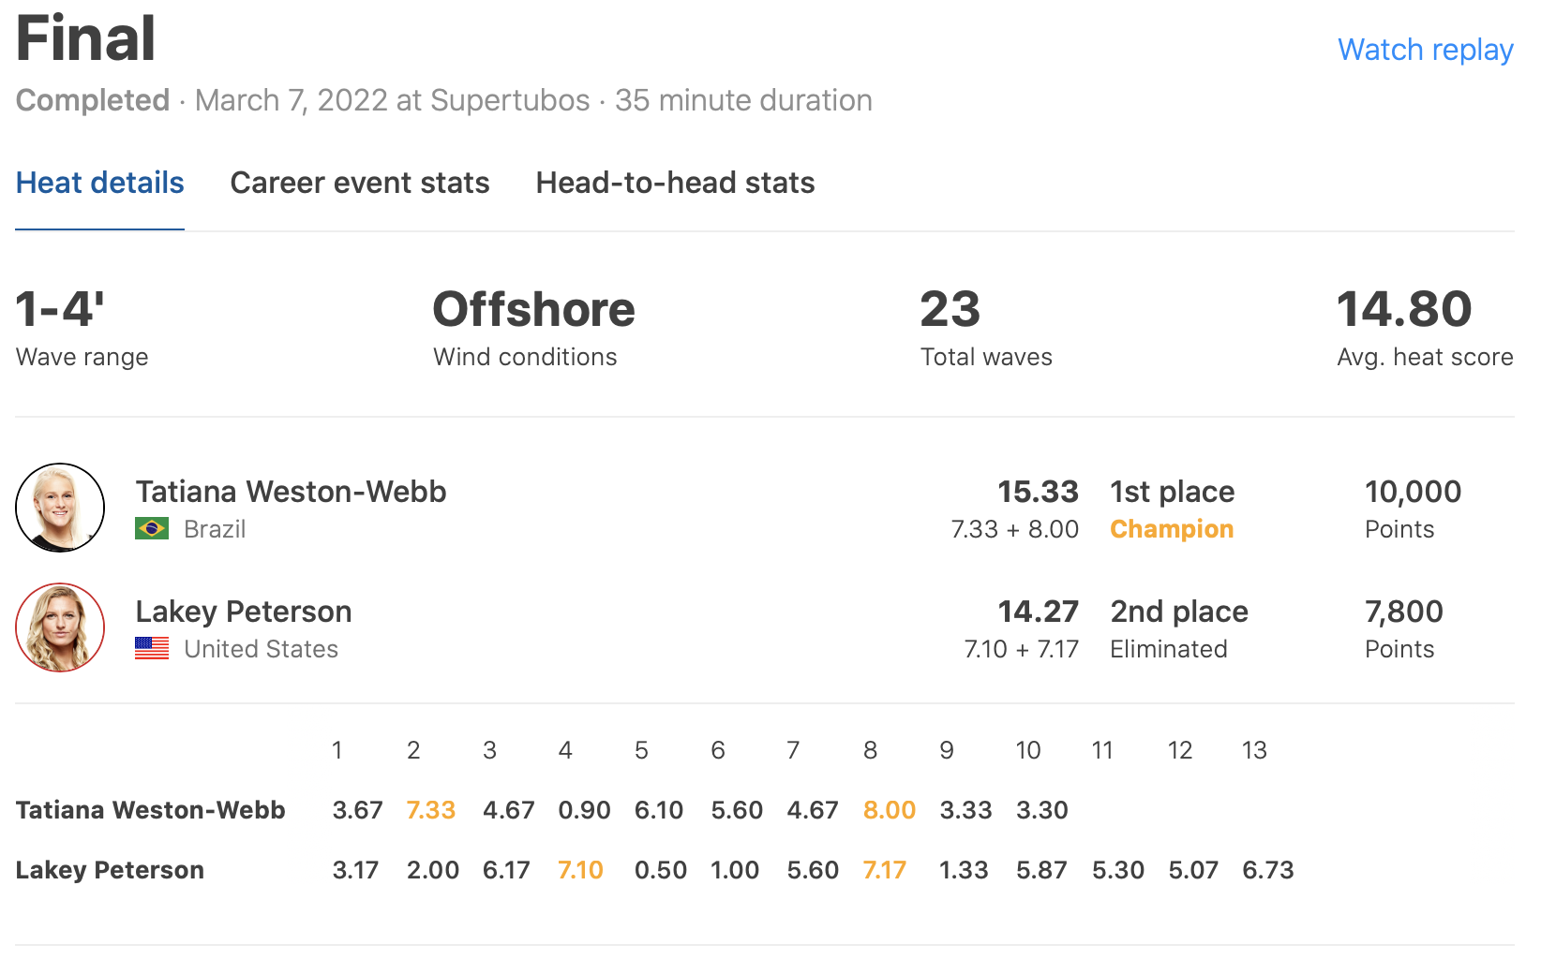This screenshot has width=1541, height=959.
Task: Click Lakey's highlighted 7.17 wave score
Action: (884, 870)
